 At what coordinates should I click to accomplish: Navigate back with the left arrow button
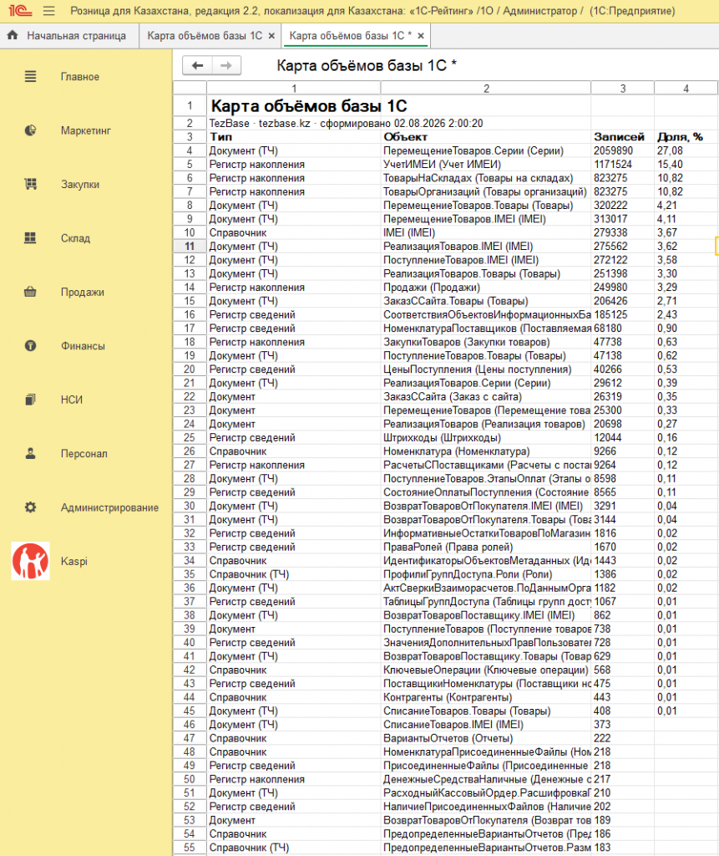[197, 65]
